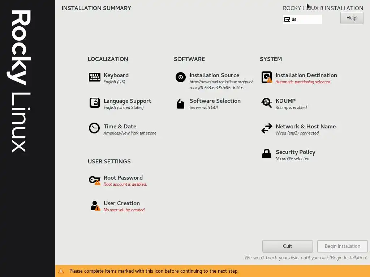Open Software Selection settings
The width and height of the screenshot is (370, 277).
[x=215, y=101]
